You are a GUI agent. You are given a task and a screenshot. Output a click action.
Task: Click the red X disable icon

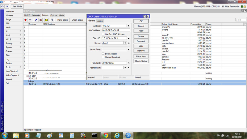(41, 20)
